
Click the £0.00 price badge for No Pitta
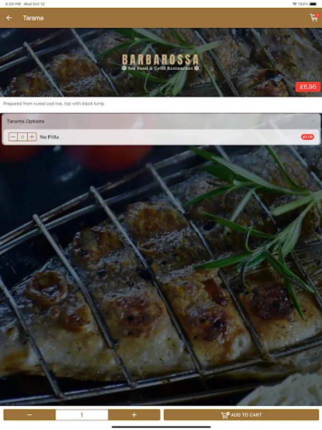(x=308, y=137)
